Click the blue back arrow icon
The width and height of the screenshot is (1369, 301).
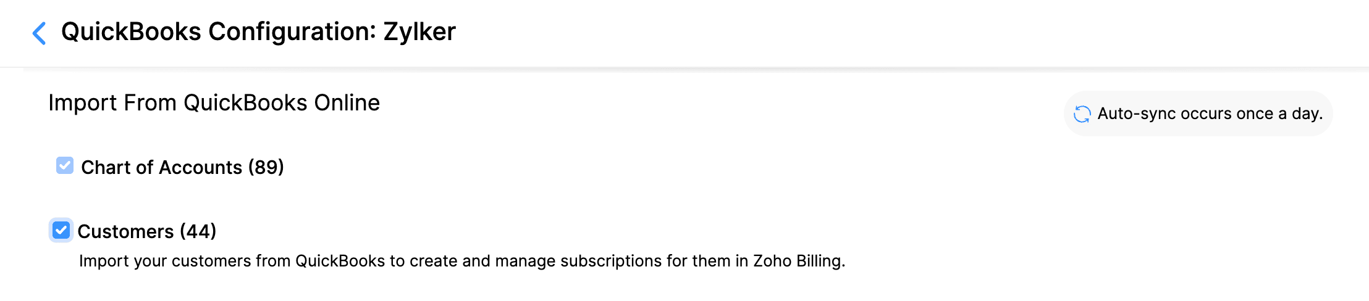point(39,33)
